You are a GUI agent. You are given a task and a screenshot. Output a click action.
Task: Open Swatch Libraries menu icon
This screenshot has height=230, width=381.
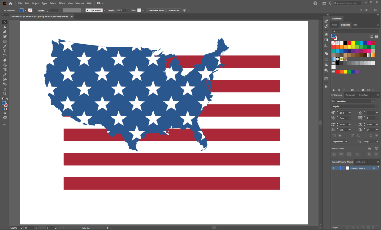334,90
